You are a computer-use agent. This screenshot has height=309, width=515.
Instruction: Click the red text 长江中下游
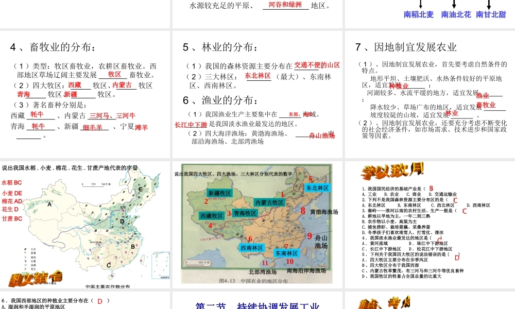click(191, 125)
